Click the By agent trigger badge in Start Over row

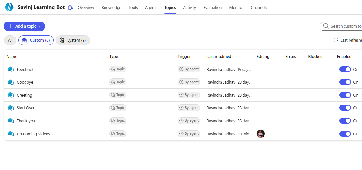[x=189, y=108]
